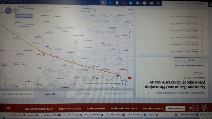Click the Харьков city label on map

[x=38, y=37]
